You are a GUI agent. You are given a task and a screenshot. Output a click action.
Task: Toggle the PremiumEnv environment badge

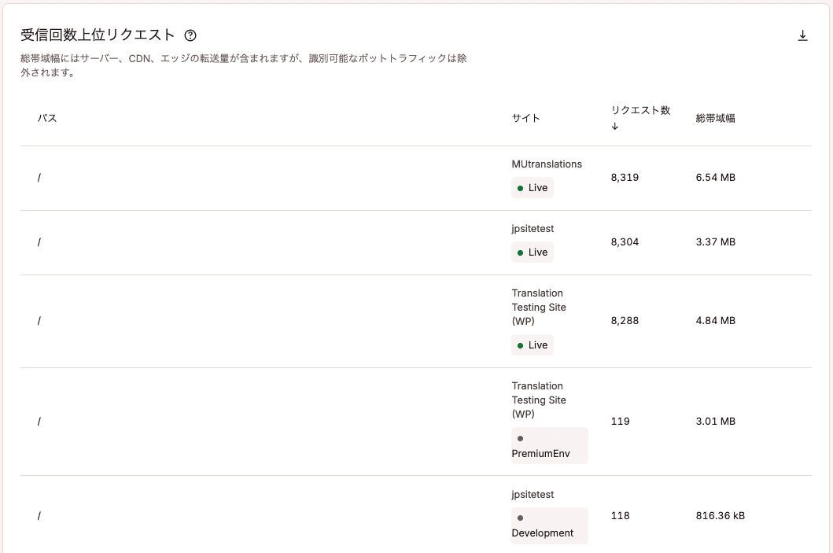(549, 445)
